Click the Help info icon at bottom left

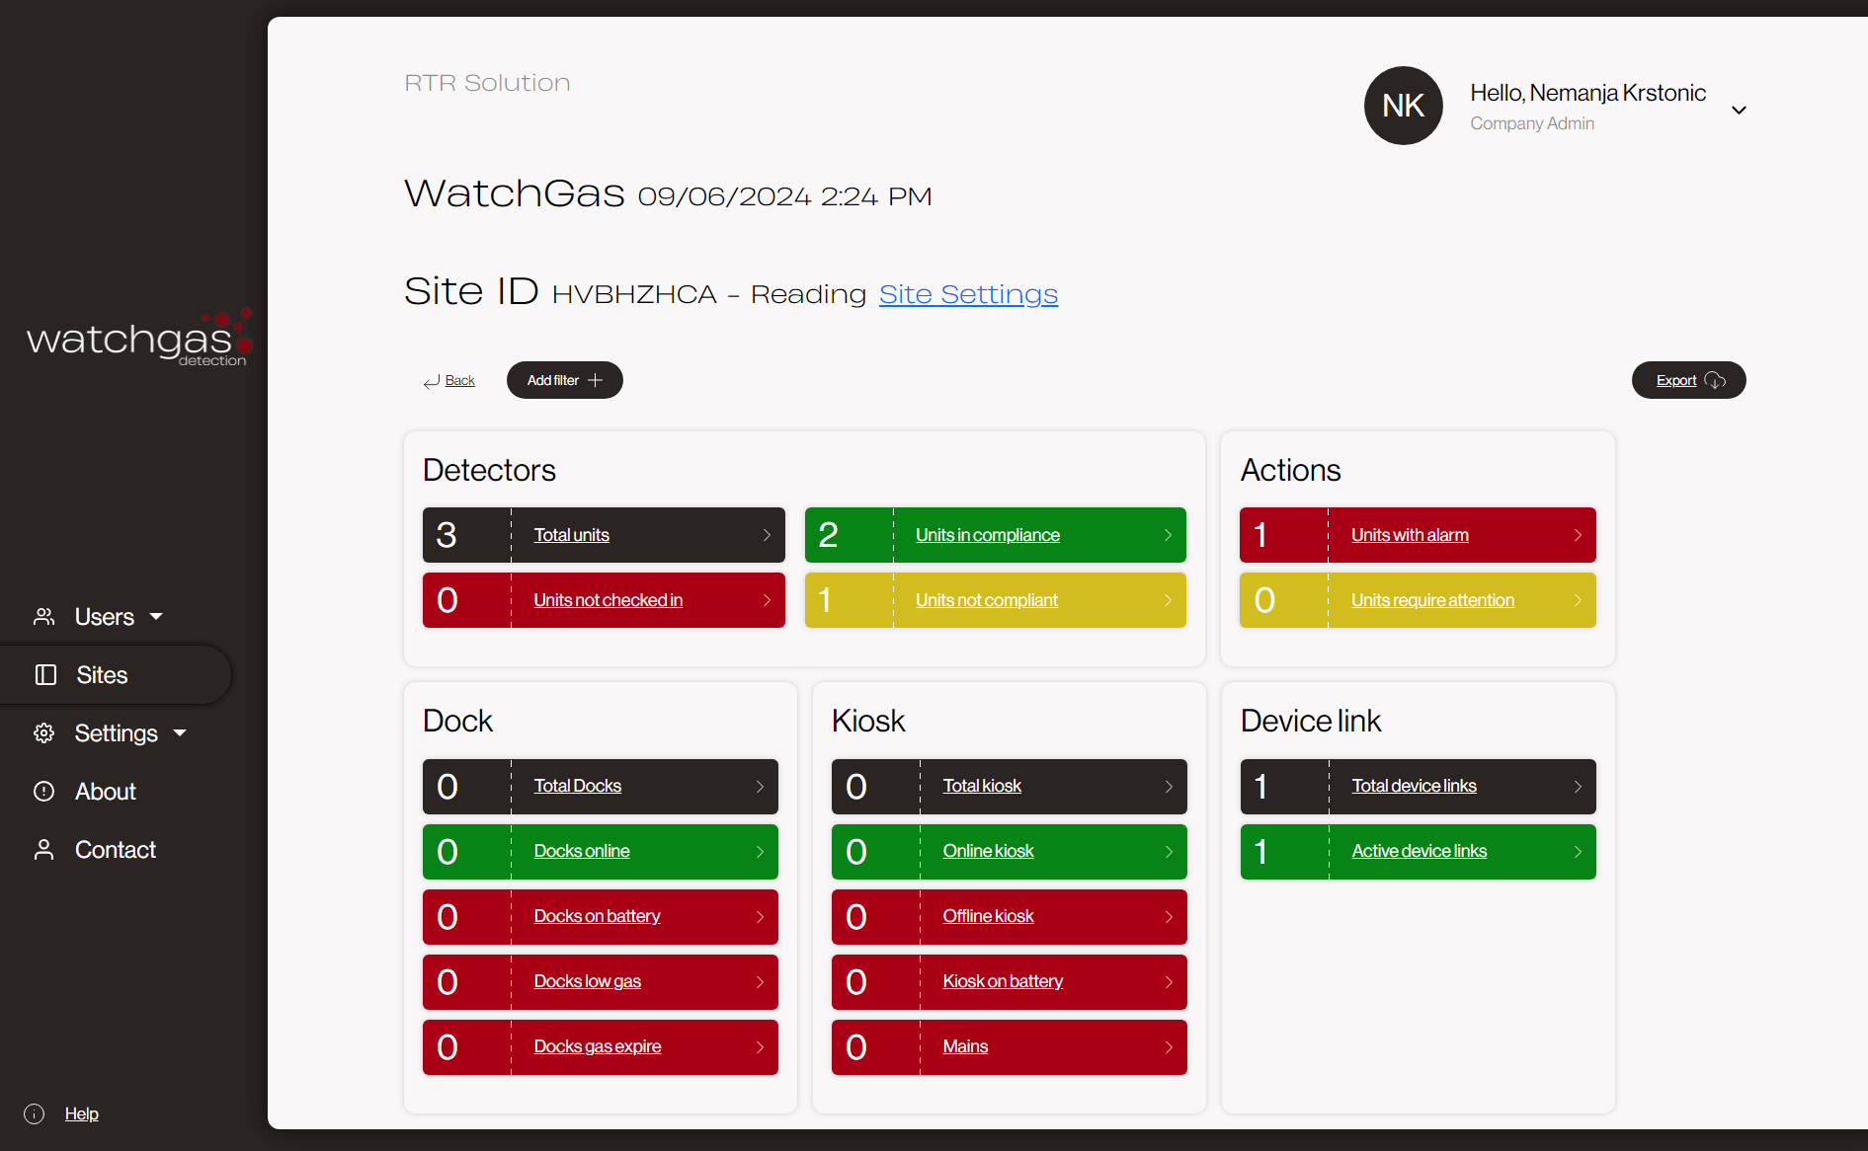pyautogui.click(x=34, y=1113)
